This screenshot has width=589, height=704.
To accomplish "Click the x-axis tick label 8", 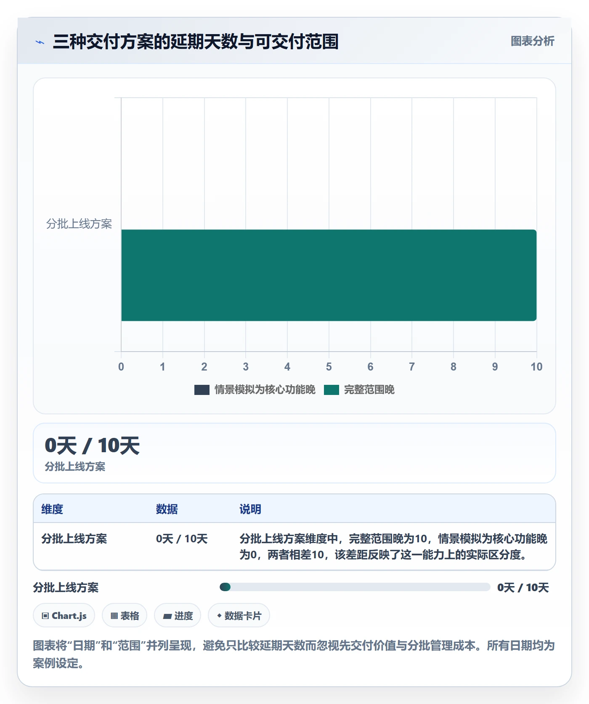I will (x=454, y=367).
